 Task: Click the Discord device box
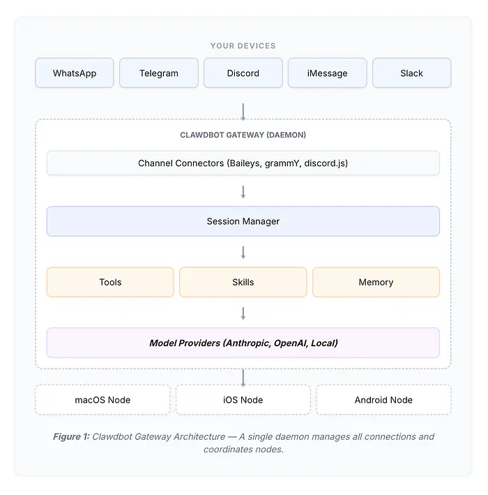tap(243, 73)
